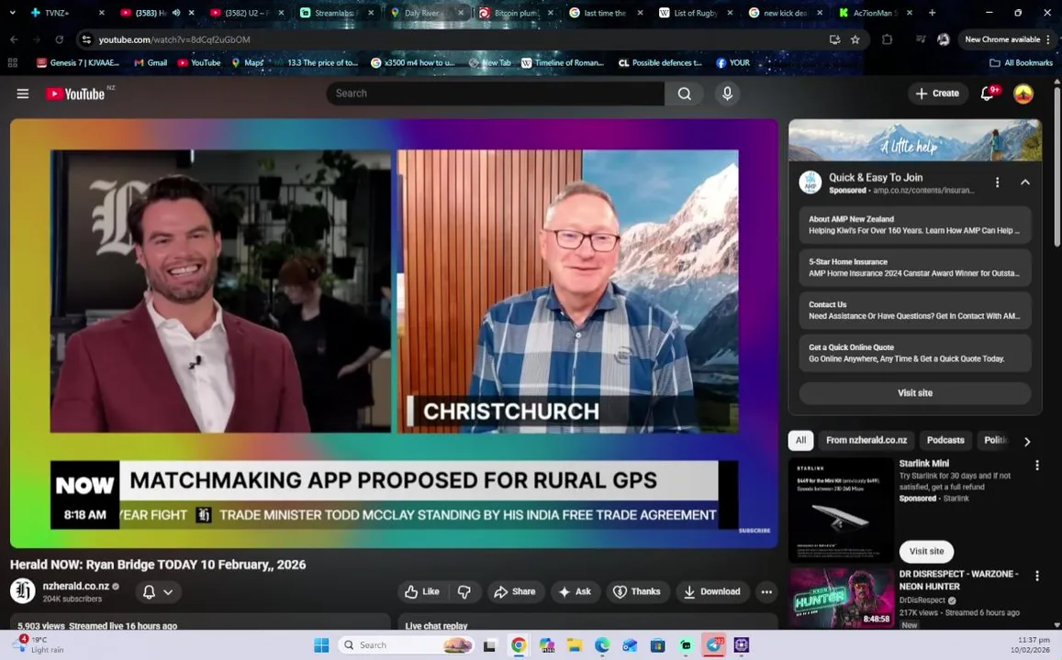Open options for DR DISRESPECT video
The height and width of the screenshot is (660, 1062).
pyautogui.click(x=1037, y=576)
